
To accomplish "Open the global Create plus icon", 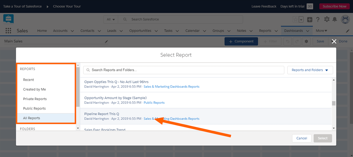I will (310, 19).
